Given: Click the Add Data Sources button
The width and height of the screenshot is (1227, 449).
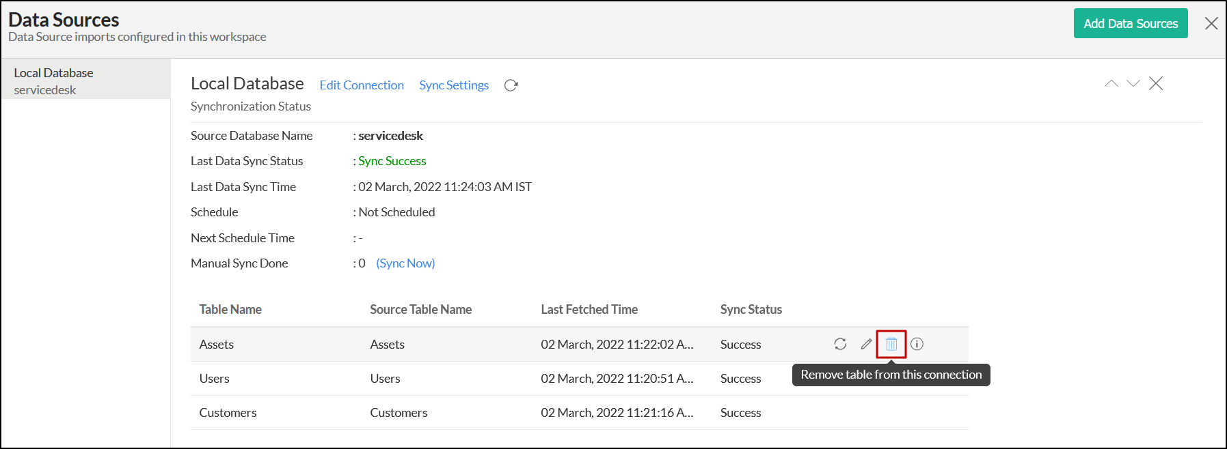Looking at the screenshot, I should [1131, 23].
